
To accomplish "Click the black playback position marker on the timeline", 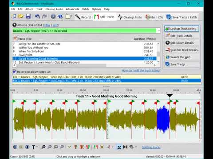I will tap(170, 95).
